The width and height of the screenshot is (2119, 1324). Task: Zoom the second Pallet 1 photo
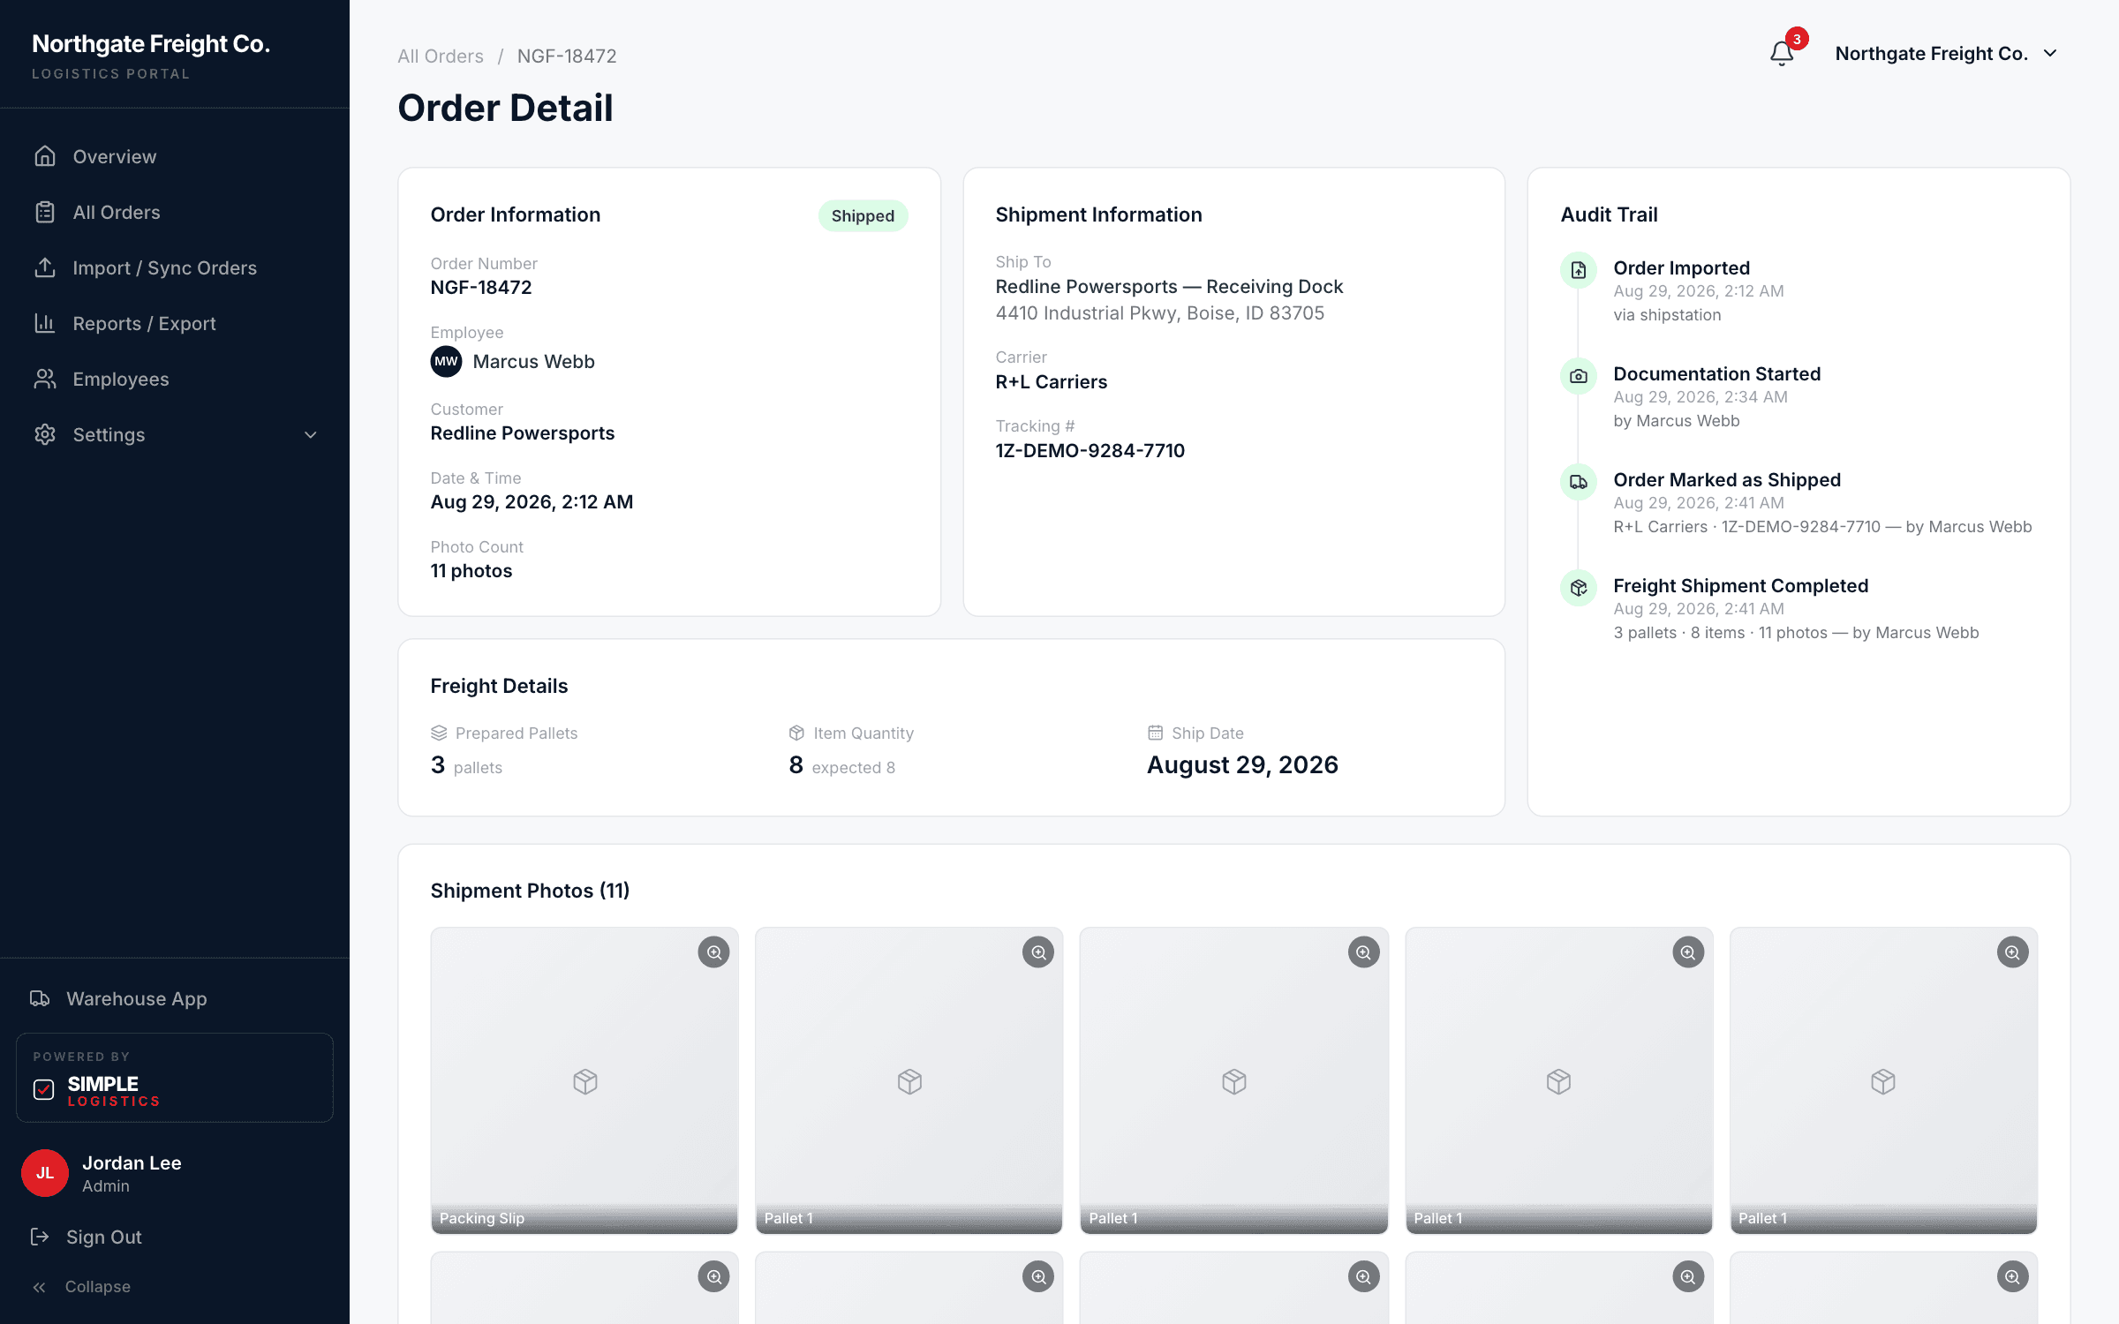click(x=1363, y=952)
